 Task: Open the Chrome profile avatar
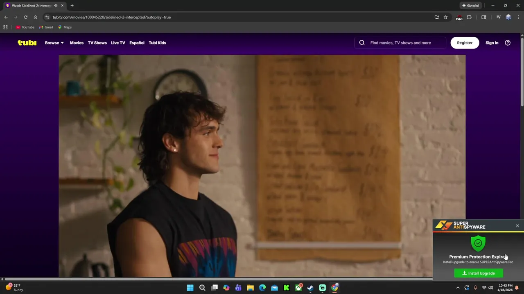pos(508,17)
